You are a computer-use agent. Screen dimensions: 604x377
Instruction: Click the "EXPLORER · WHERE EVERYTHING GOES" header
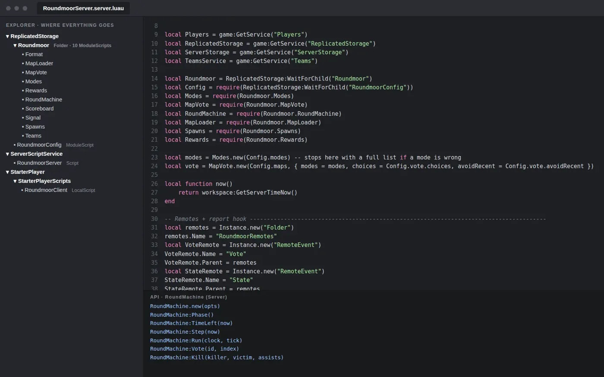pos(60,25)
